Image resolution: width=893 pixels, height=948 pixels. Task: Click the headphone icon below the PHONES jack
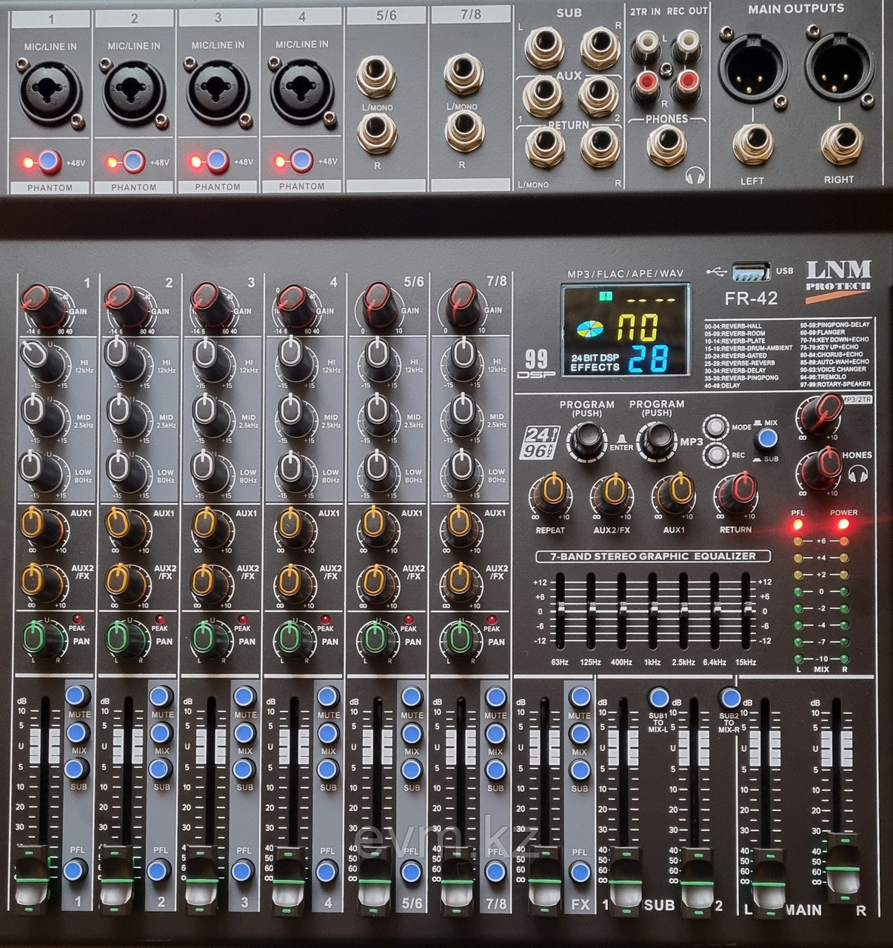pyautogui.click(x=693, y=176)
